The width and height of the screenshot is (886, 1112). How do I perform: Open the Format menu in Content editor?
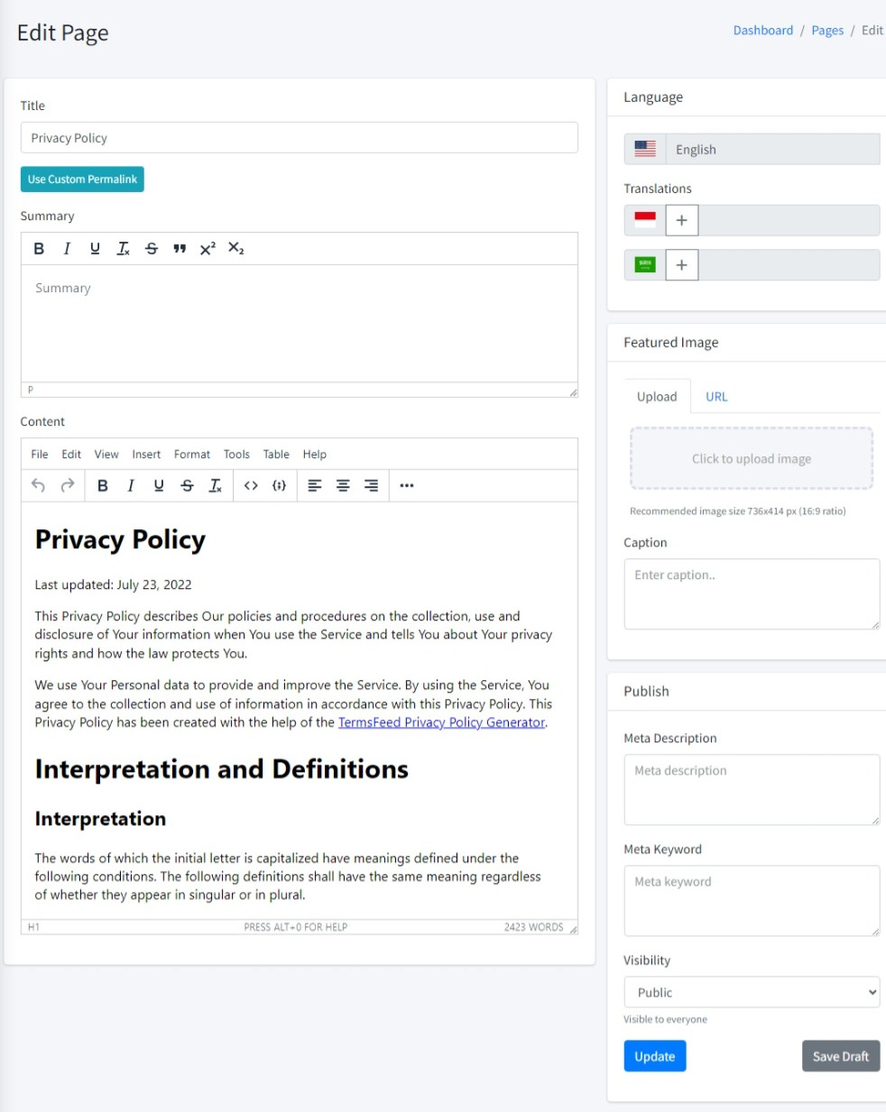tap(191, 455)
